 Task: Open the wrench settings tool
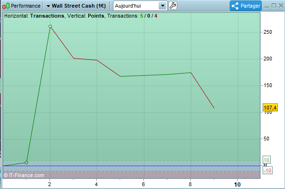[173, 6]
